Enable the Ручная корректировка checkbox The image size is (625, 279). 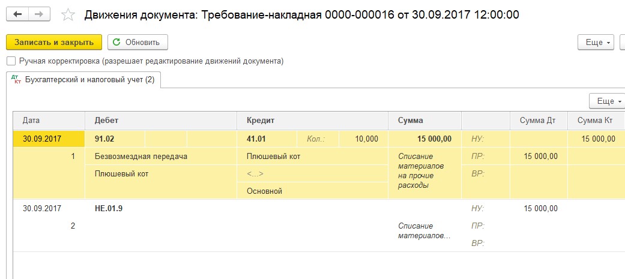pos(11,61)
